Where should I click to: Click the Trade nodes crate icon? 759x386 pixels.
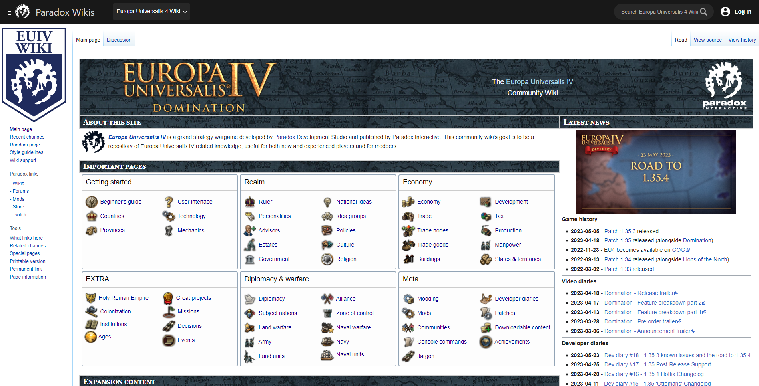(408, 230)
